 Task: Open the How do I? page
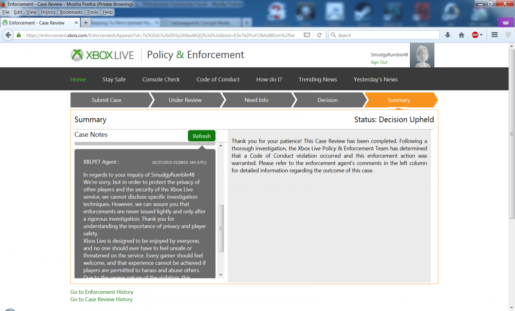coord(269,79)
